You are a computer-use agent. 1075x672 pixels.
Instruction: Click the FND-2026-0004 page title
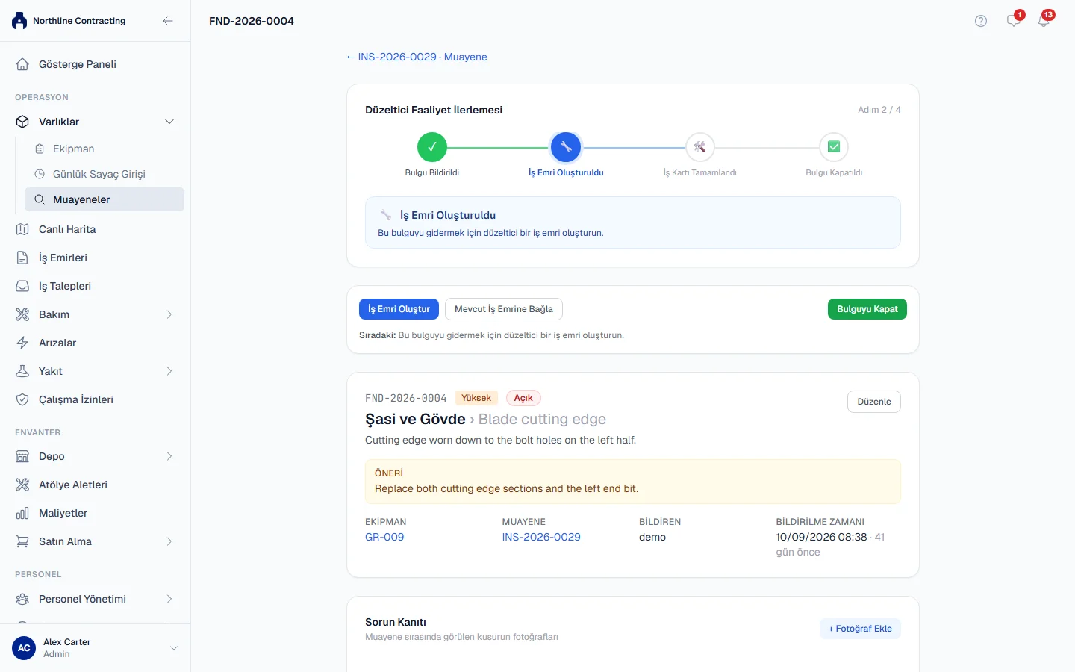(x=252, y=21)
